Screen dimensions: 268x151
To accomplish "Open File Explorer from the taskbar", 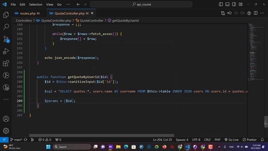I will 118,147.
